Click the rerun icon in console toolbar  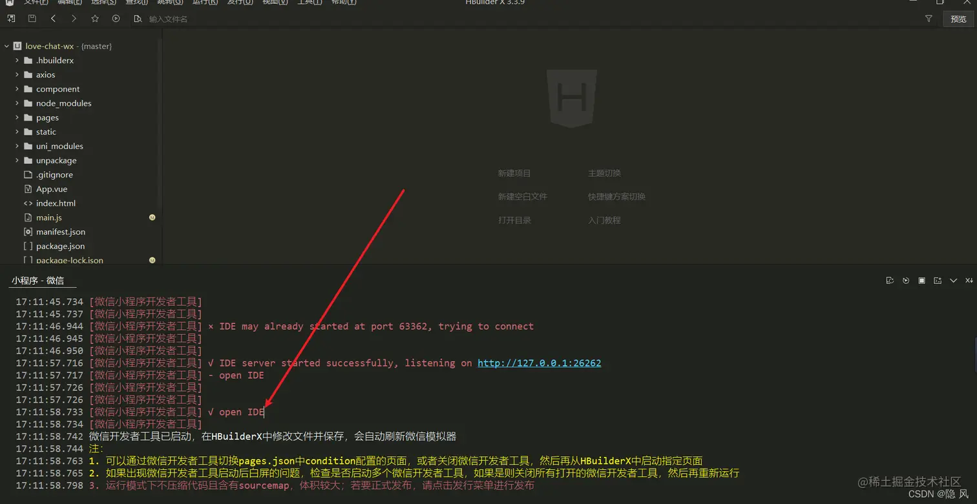[906, 281]
